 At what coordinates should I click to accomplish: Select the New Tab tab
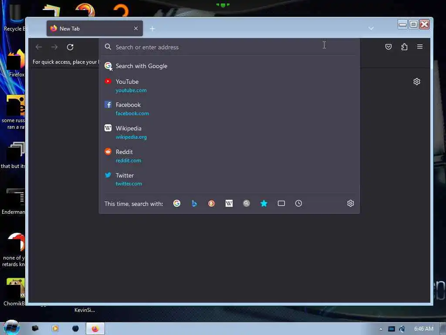click(95, 28)
